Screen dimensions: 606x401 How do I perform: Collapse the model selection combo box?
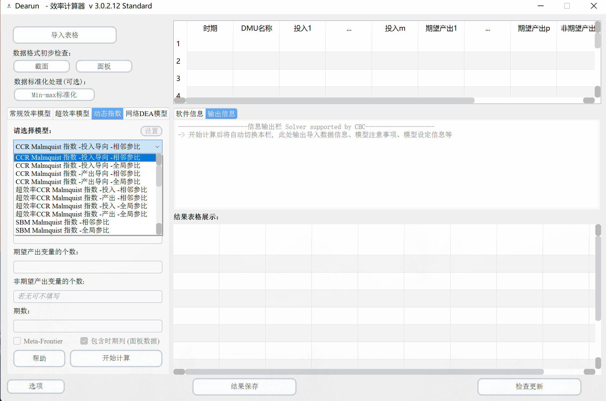click(x=157, y=147)
